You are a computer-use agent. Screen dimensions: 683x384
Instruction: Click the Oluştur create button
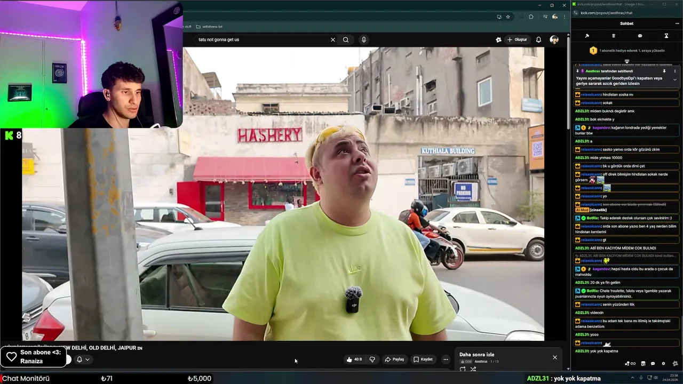517,39
